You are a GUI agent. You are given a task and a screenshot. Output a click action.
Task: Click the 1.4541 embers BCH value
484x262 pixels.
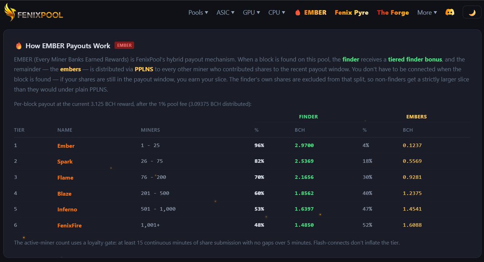tap(412, 209)
